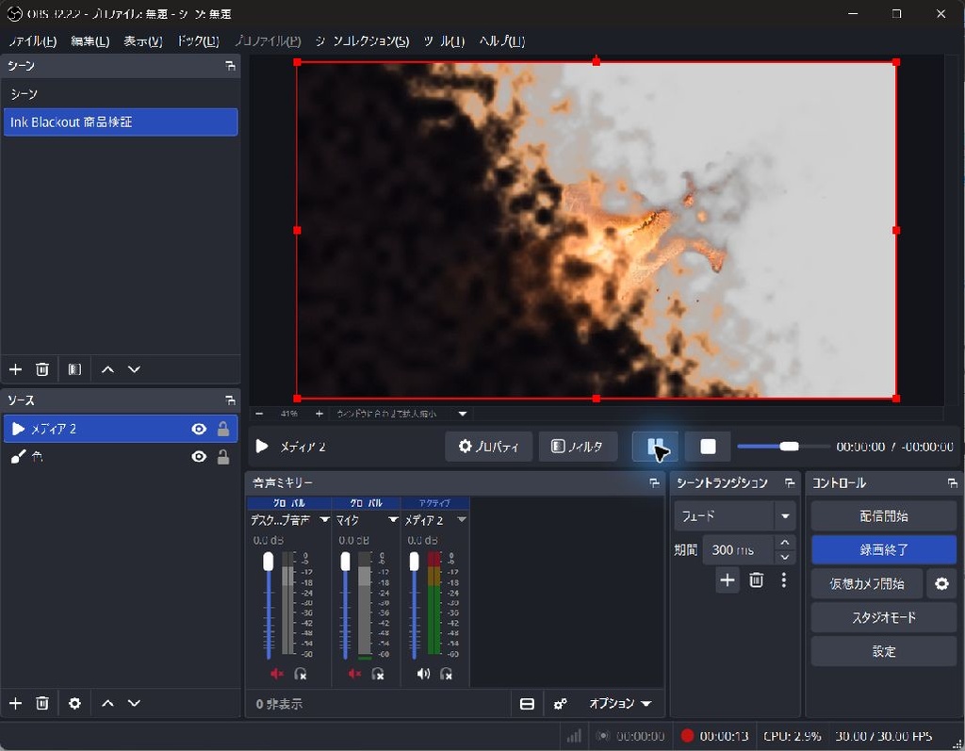Open マイク channel dropdown arrow
Viewport: 965px width, 751px height.
[393, 520]
